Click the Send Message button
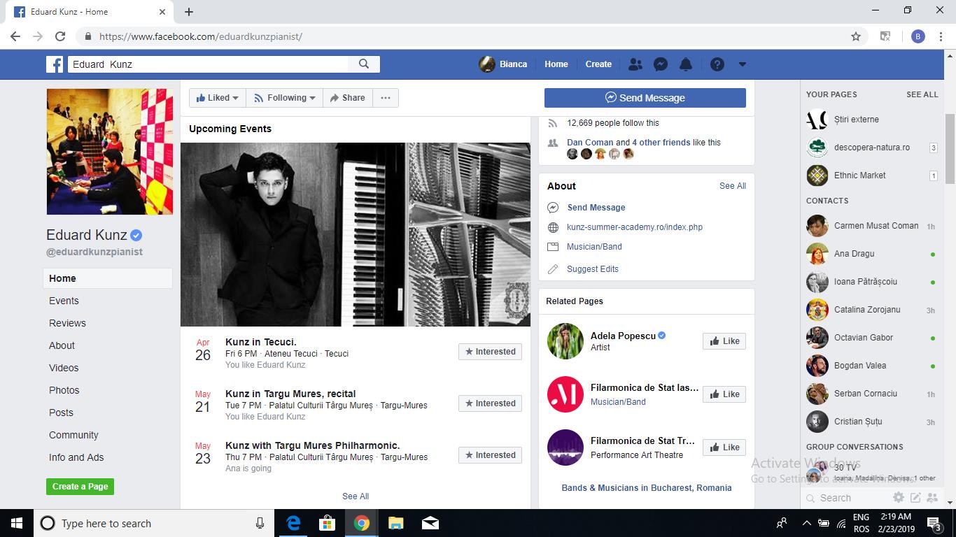Viewport: 956px width, 537px height. coord(645,98)
